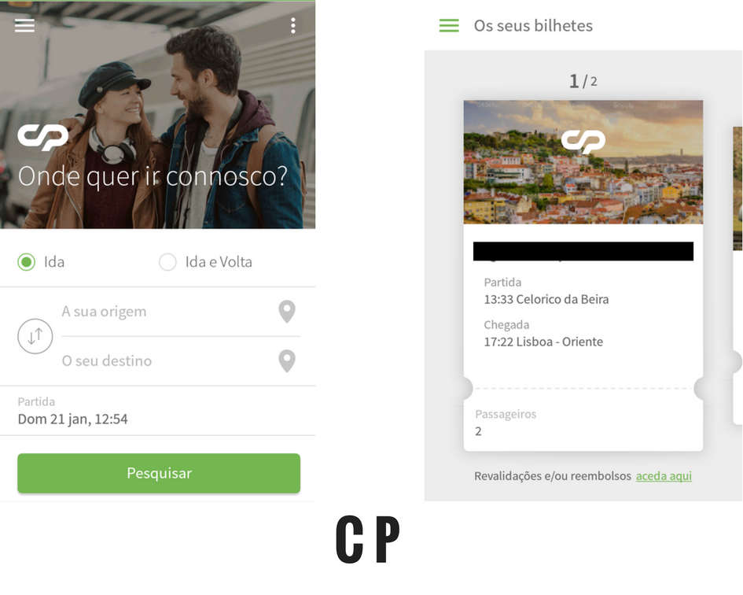The width and height of the screenshot is (743, 595).
Task: Select the Ida one-way radio button
Action: coord(27,262)
